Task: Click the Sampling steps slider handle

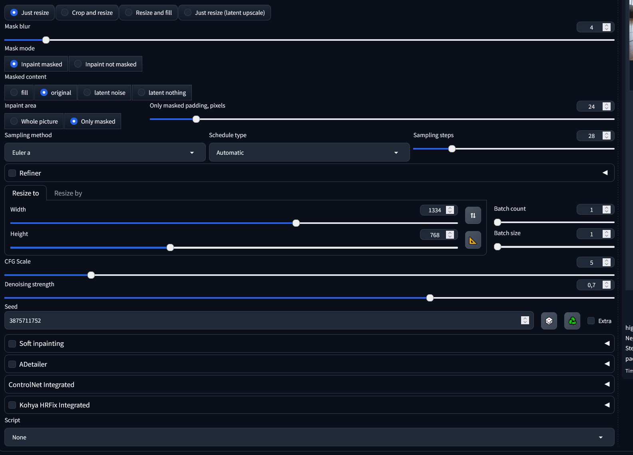Action: 452,149
